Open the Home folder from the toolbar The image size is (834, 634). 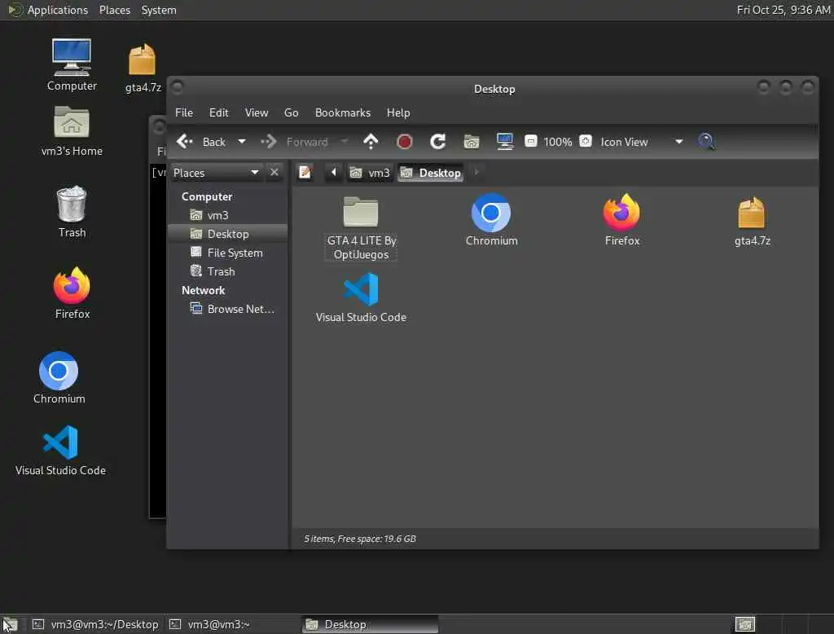click(472, 142)
